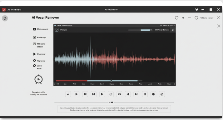223x120 pixels.
Task: Select the 'Dil' timeline tab
Action: pyautogui.click(x=57, y=84)
